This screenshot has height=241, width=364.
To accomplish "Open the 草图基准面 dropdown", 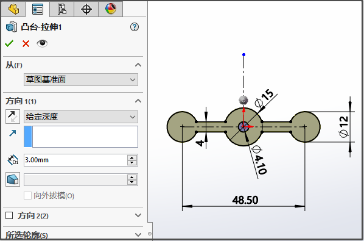I will 81,79.
